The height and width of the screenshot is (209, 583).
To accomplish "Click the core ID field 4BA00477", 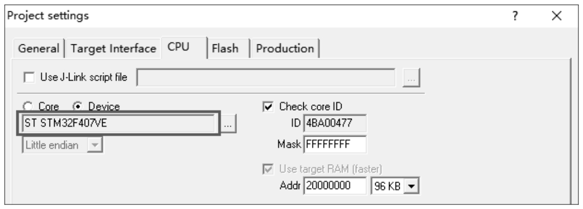I will pos(335,123).
